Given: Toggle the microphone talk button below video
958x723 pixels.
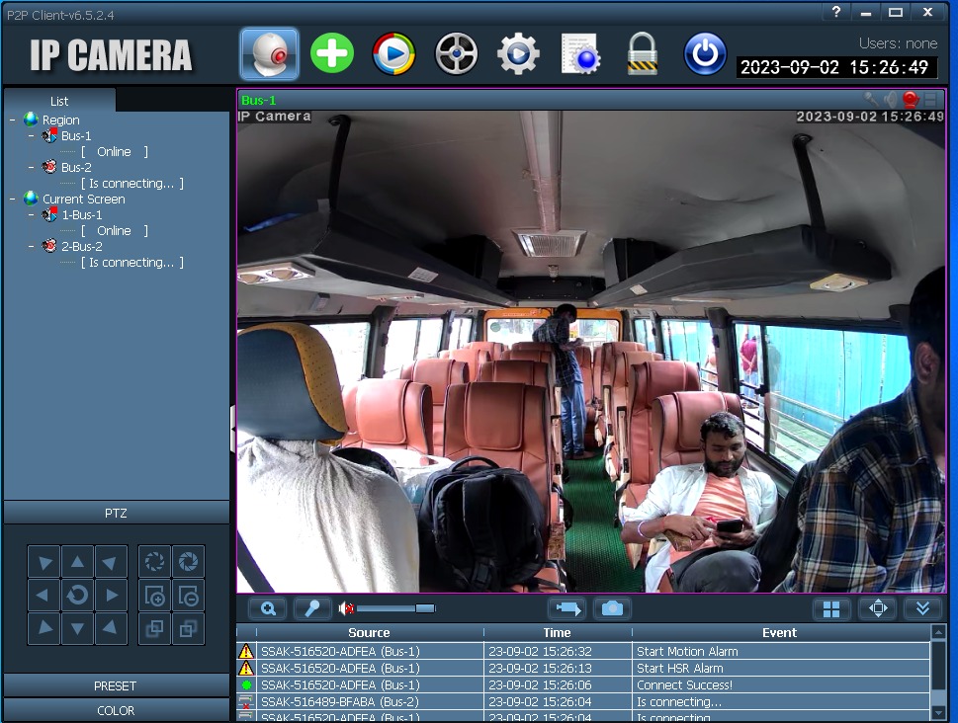Looking at the screenshot, I should pos(311,608).
